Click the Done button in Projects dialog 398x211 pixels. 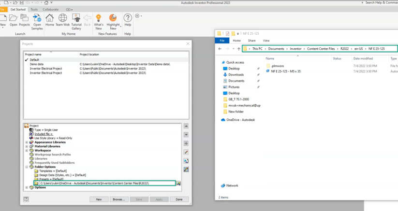(179, 199)
